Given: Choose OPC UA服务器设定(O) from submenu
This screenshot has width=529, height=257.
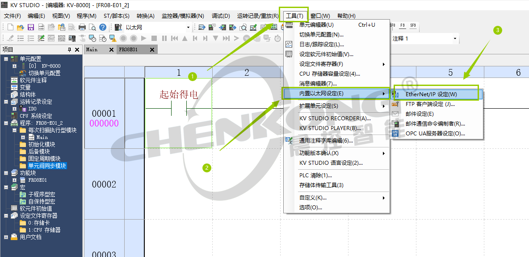Looking at the screenshot, I should point(435,133).
